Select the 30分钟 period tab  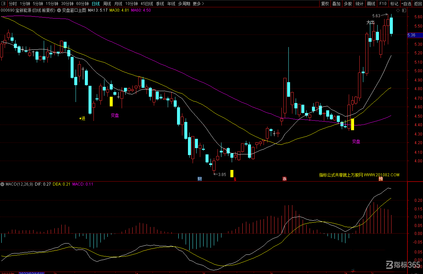pyautogui.click(x=67, y=4)
